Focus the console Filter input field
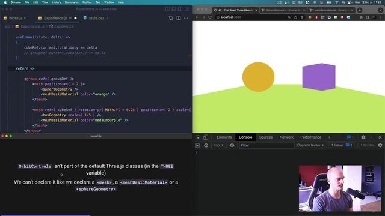The image size is (385, 216). (266, 145)
